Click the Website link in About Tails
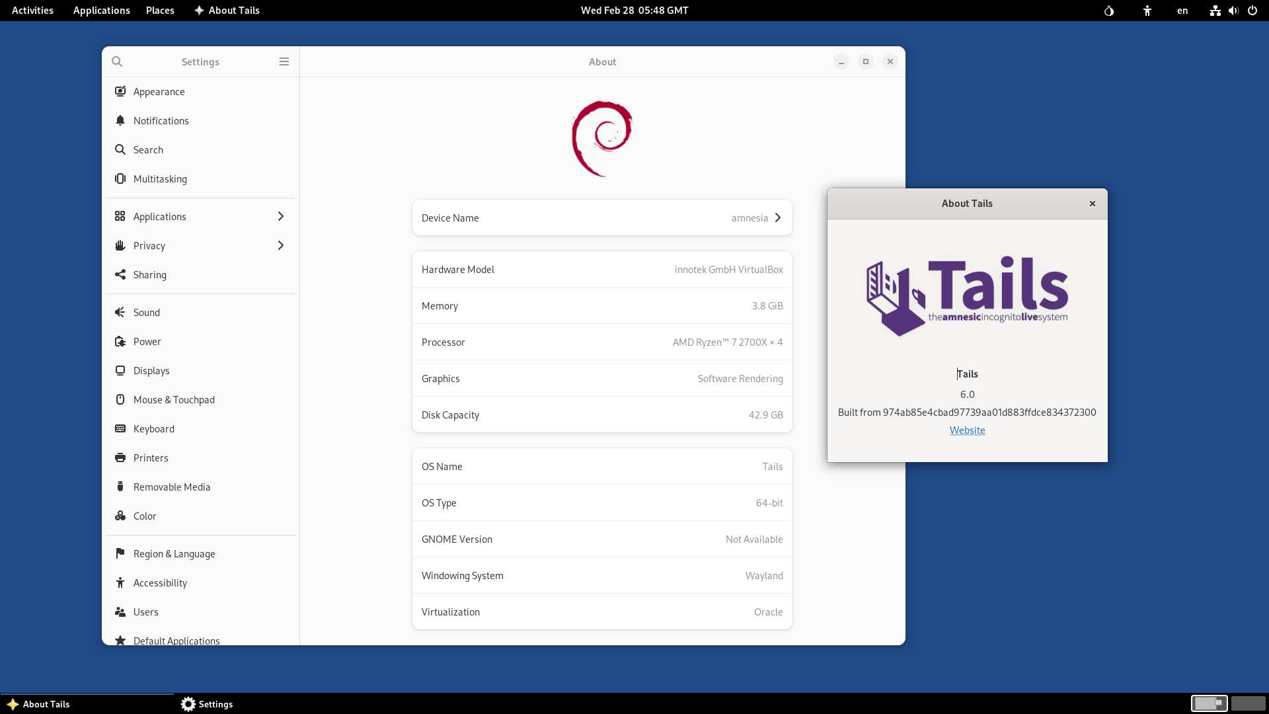The image size is (1269, 714). coord(967,430)
